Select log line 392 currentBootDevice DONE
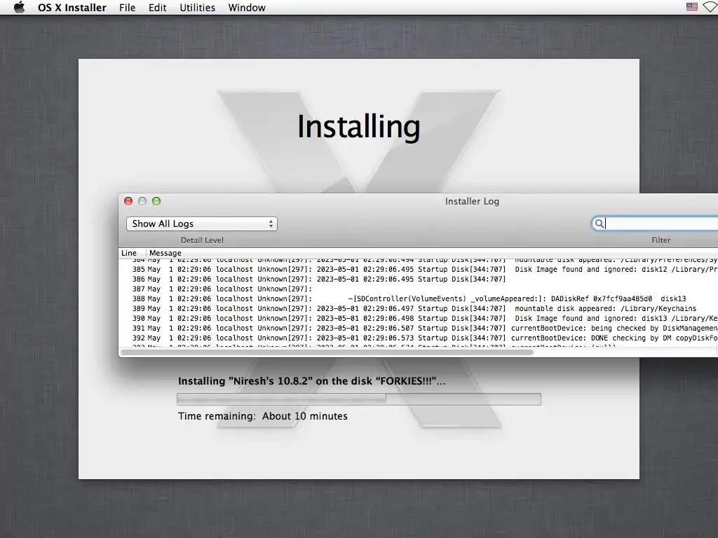 (418, 338)
